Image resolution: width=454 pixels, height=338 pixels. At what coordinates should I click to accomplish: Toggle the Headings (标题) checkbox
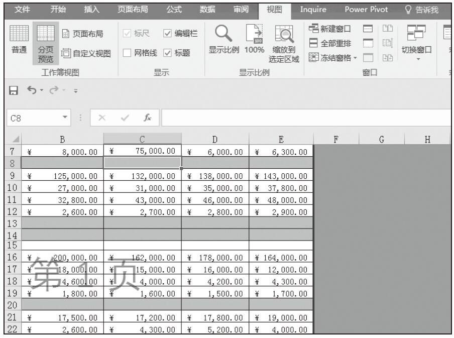click(x=167, y=53)
